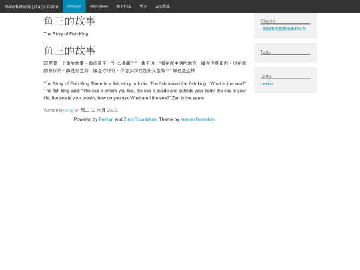The image size is (360, 270).
Task: Click the Tags sidebar heading
Action: (265, 52)
